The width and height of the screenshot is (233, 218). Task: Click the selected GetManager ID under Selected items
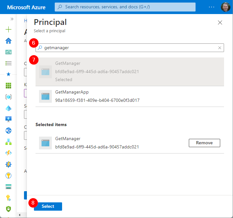point(97,147)
